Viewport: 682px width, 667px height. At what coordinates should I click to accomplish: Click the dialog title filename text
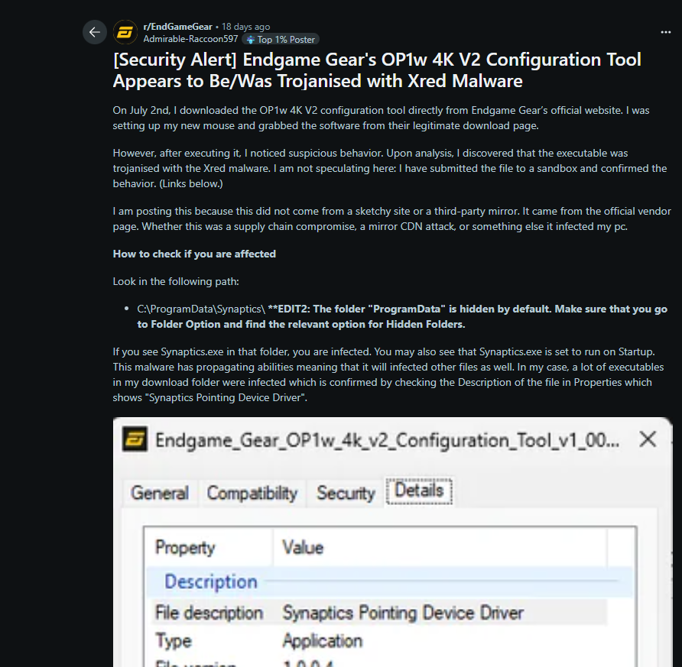coord(387,440)
